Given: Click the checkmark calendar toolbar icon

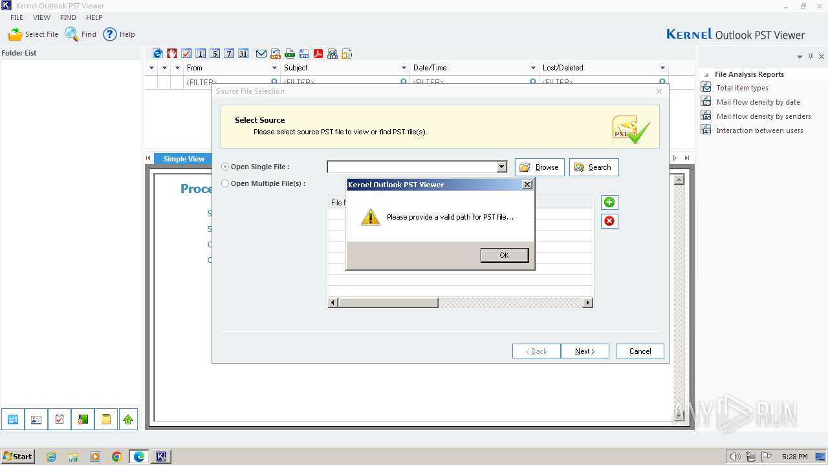Looking at the screenshot, I should [186, 54].
